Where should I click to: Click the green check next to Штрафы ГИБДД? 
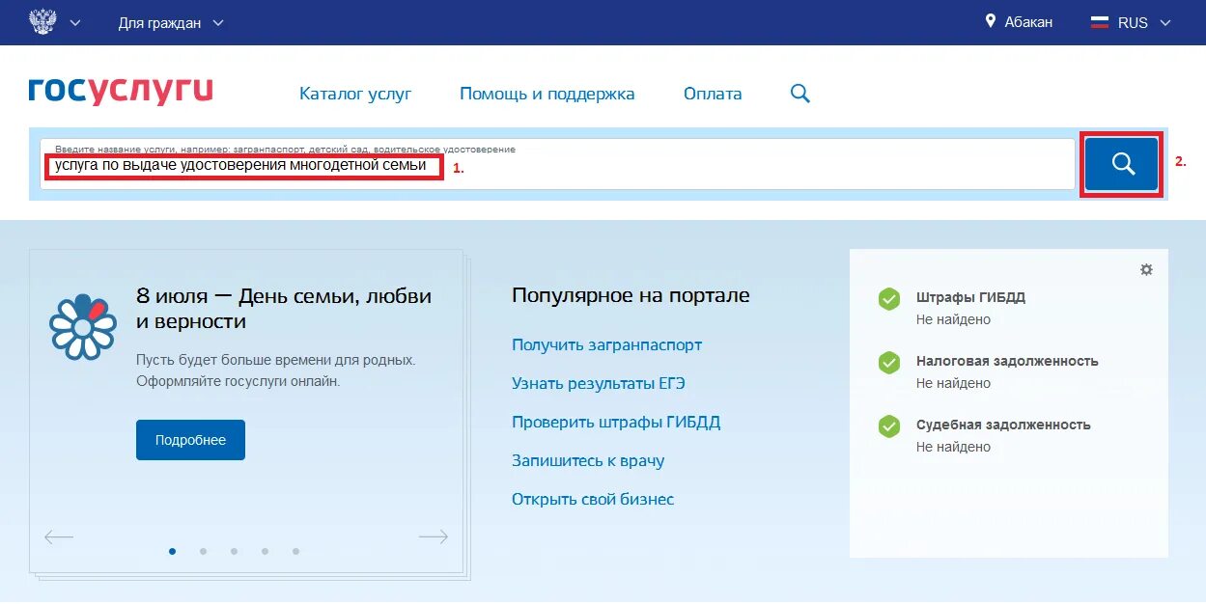(888, 299)
